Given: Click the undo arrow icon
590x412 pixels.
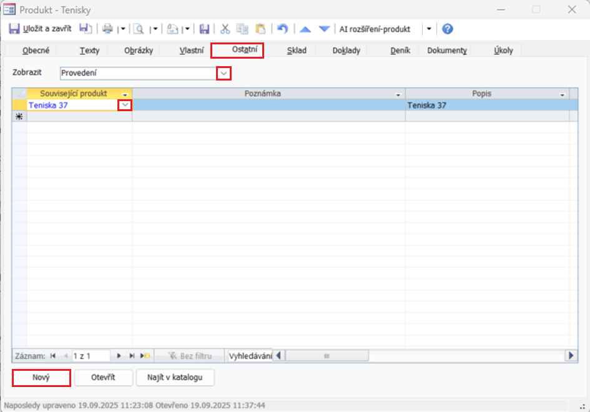Looking at the screenshot, I should click(x=282, y=29).
